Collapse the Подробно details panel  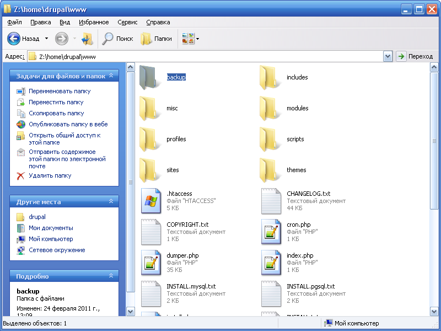coord(111,276)
